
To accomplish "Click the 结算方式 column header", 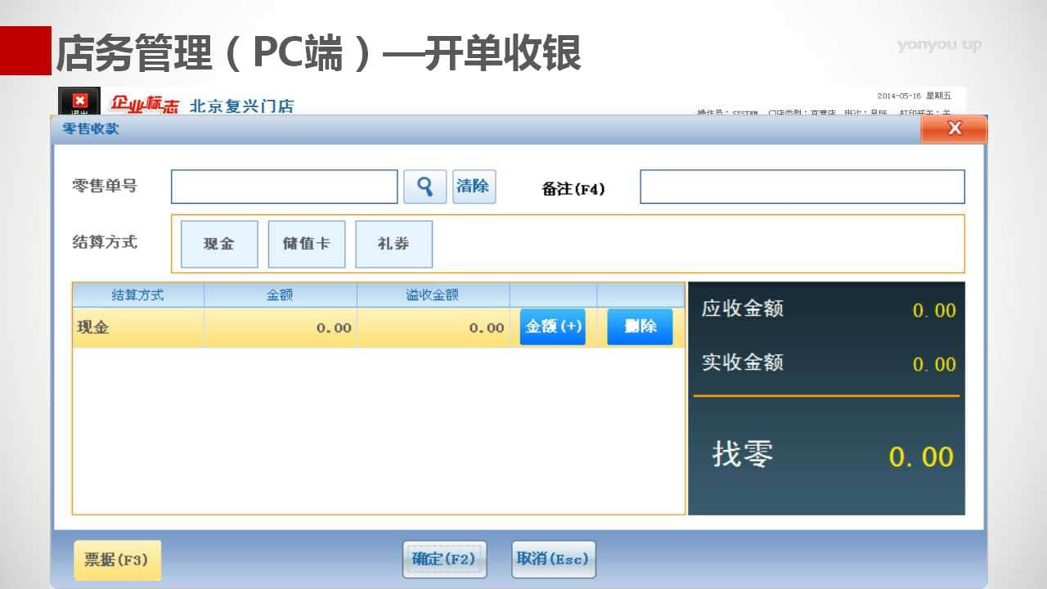I will (137, 295).
